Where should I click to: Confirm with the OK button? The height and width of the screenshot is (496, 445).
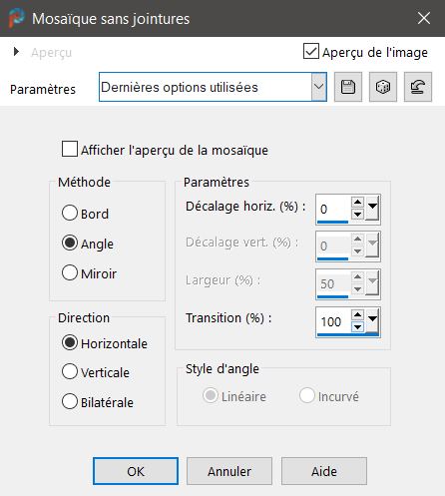click(136, 471)
